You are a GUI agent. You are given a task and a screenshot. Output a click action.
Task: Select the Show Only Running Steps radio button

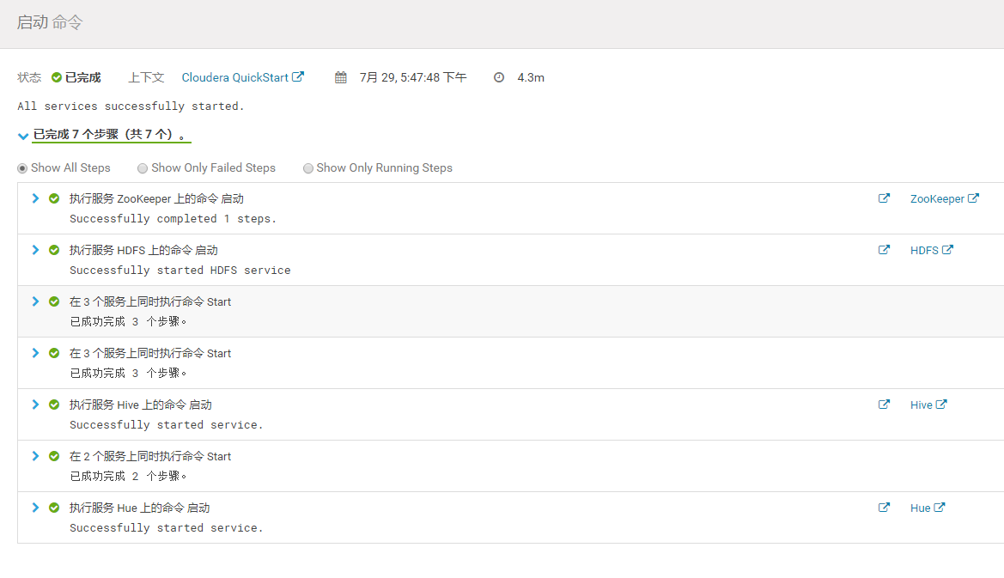click(x=308, y=168)
